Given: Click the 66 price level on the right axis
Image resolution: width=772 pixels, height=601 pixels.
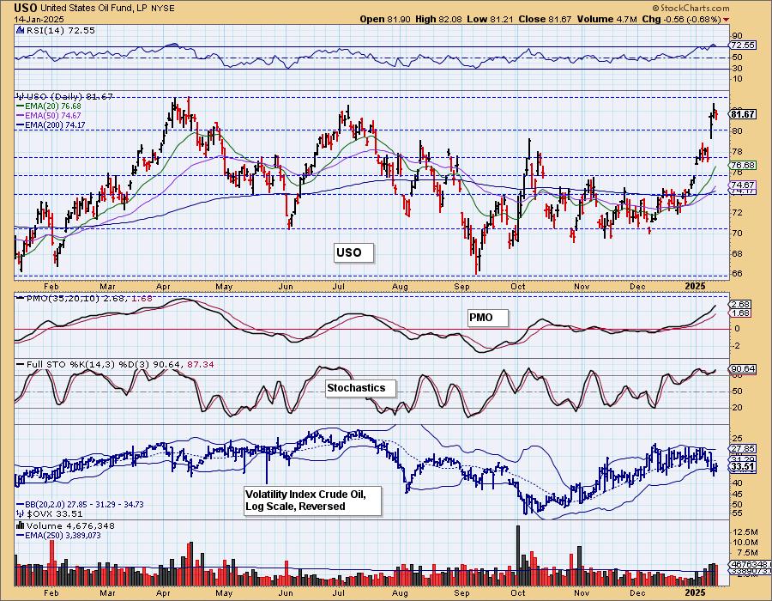Looking at the screenshot, I should (x=737, y=274).
